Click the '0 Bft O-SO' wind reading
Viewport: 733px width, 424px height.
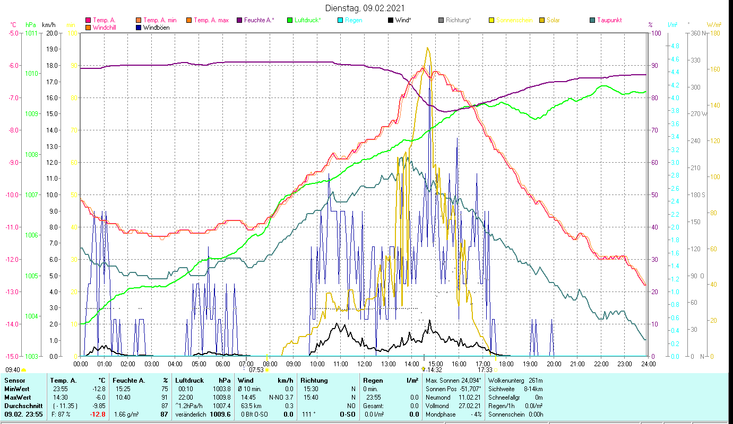(x=253, y=414)
